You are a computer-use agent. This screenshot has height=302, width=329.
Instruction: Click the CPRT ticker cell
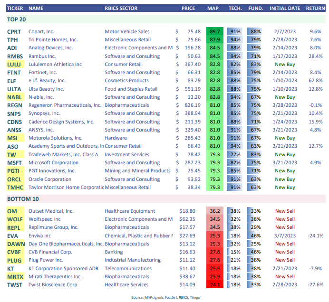(14, 32)
